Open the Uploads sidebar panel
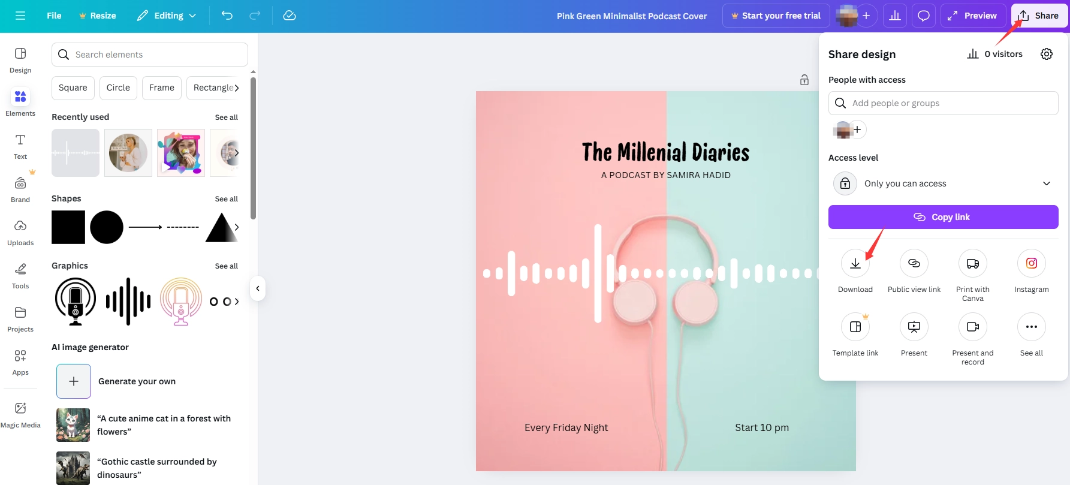Screen dimensions: 1070x485 click(x=20, y=233)
